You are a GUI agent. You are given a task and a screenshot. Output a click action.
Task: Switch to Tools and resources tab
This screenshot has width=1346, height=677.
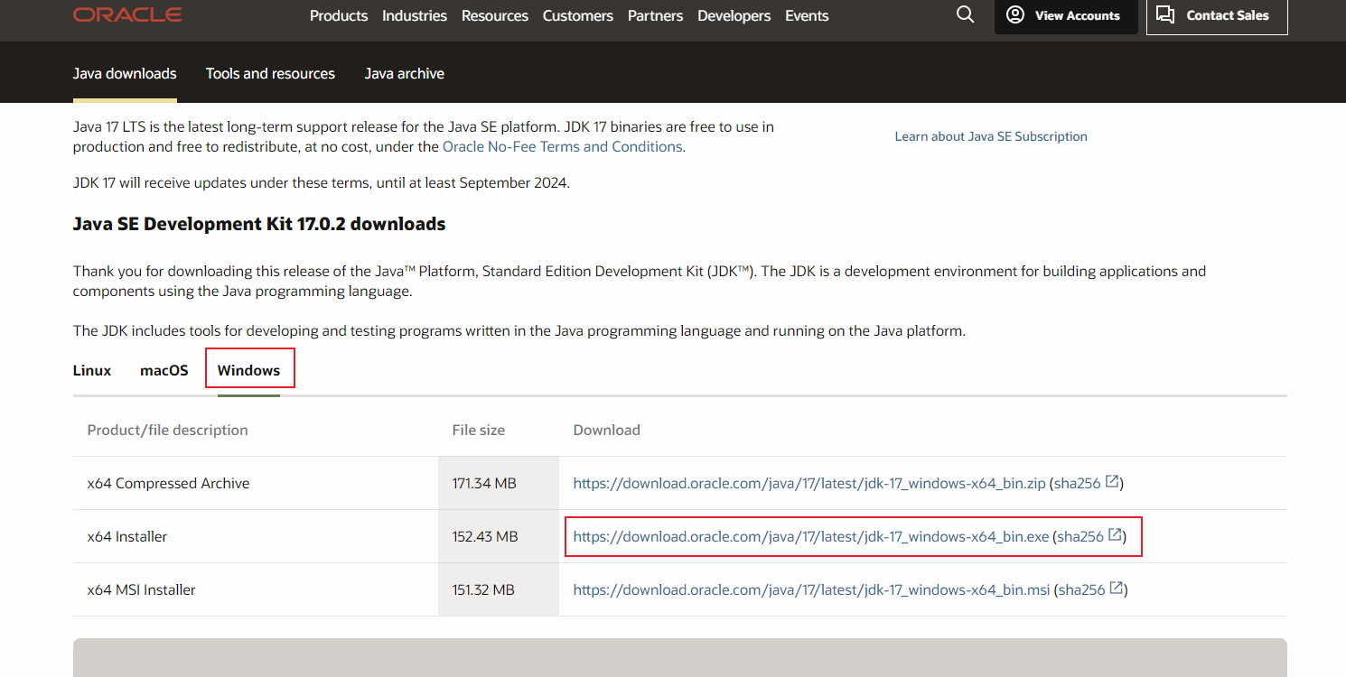tap(270, 73)
